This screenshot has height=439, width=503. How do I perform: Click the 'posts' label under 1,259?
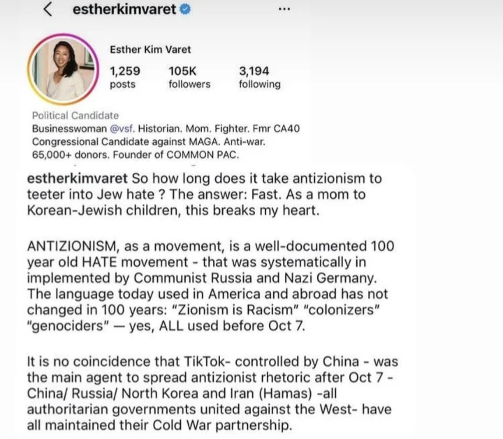click(122, 84)
